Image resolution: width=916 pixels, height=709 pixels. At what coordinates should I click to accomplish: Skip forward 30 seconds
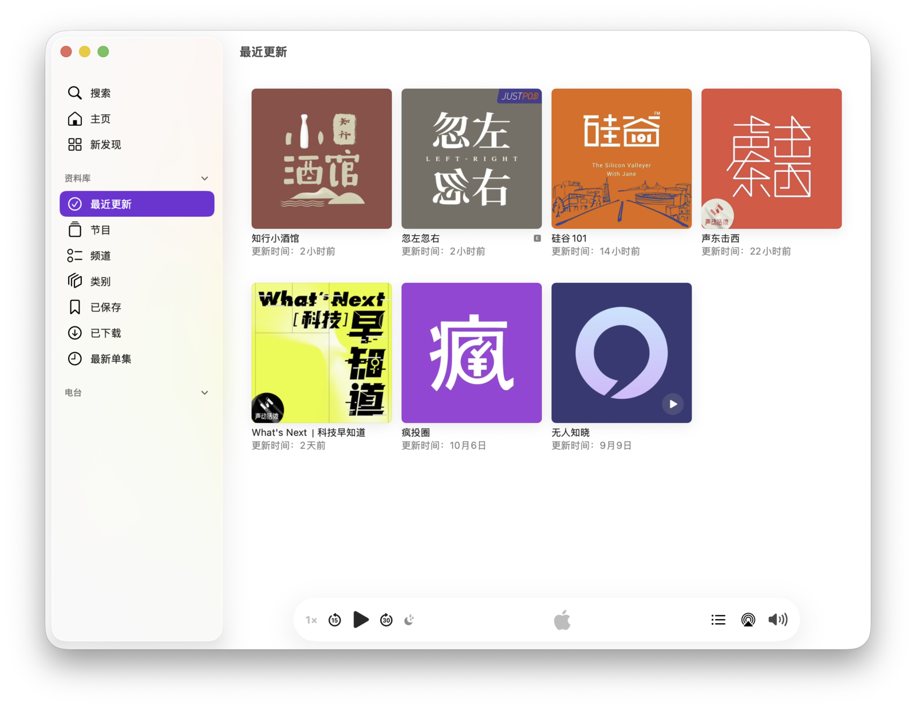point(386,620)
